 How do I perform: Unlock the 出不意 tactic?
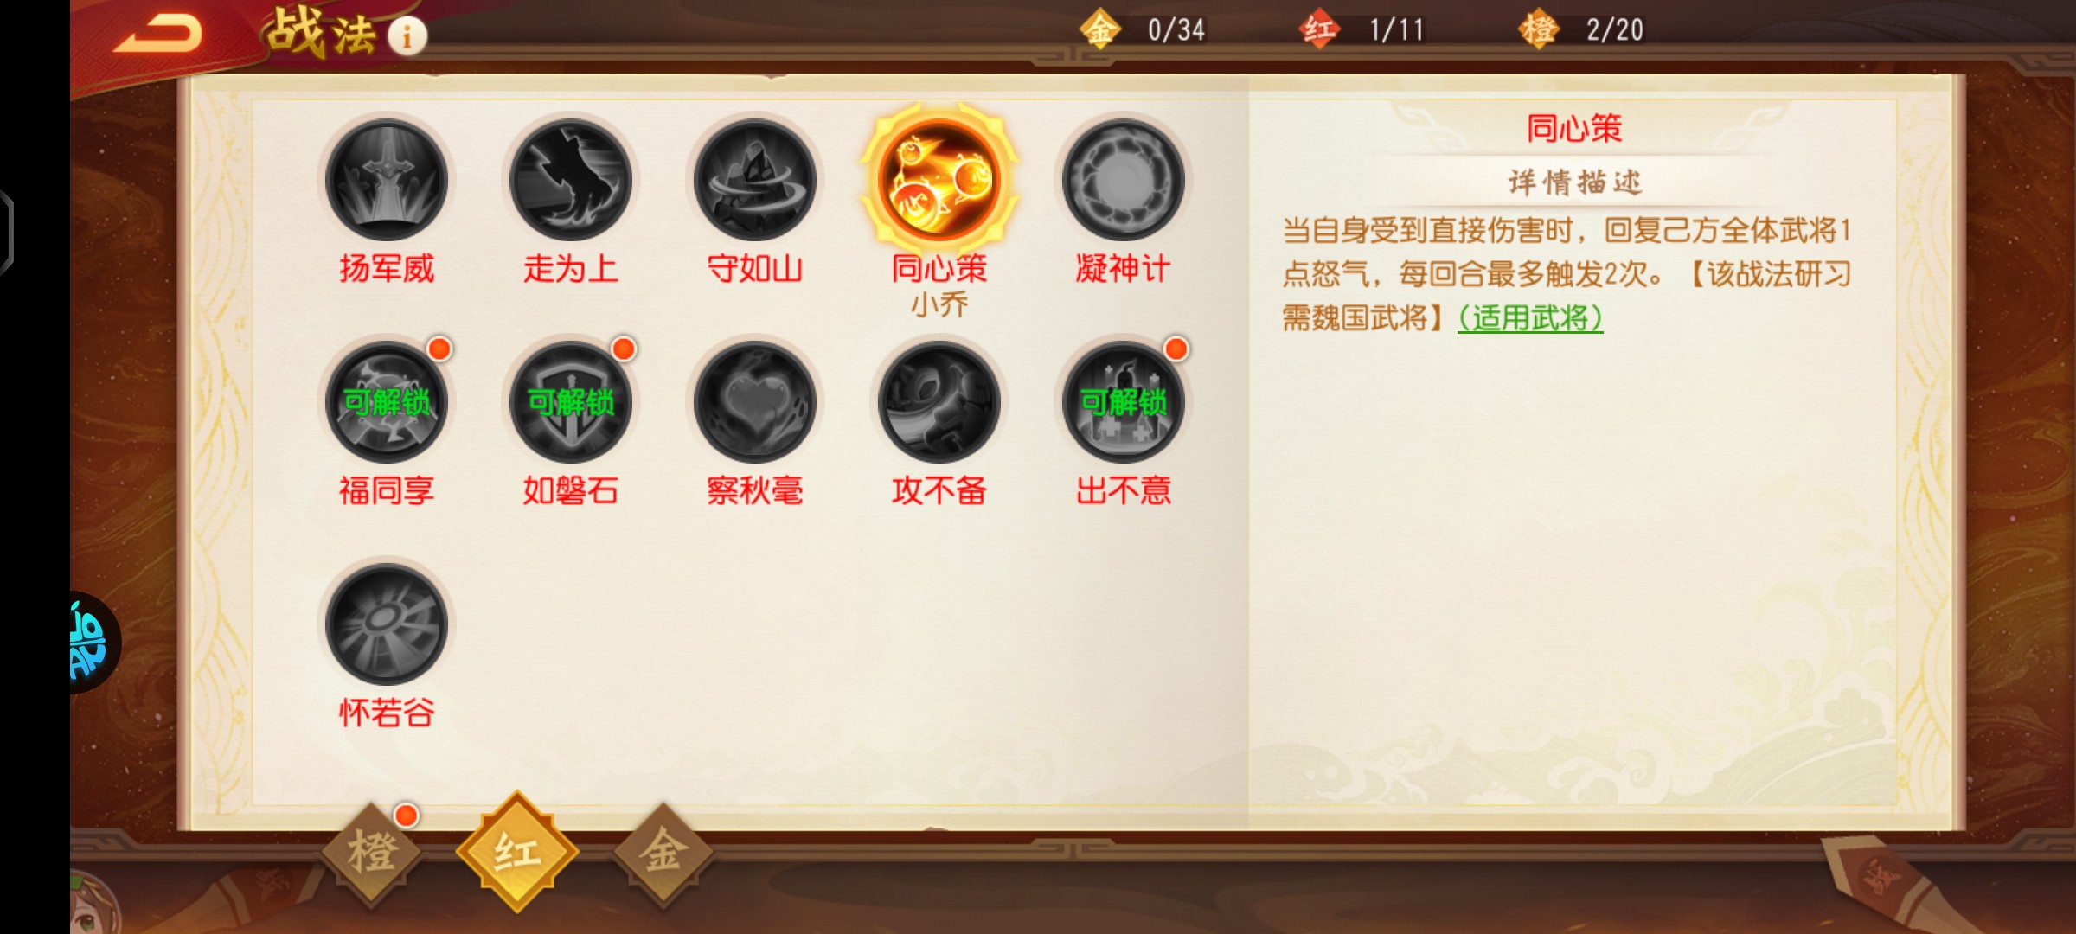pos(1123,402)
